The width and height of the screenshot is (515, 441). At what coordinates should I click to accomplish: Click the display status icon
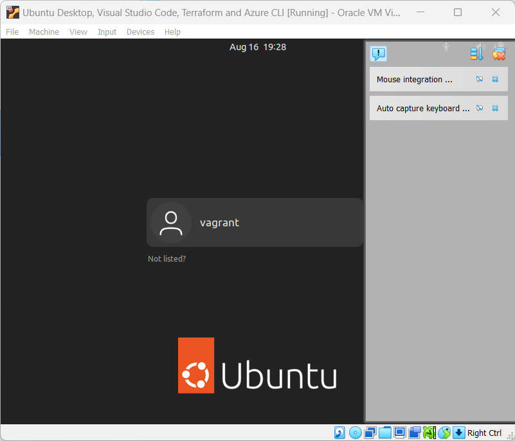coord(400,432)
